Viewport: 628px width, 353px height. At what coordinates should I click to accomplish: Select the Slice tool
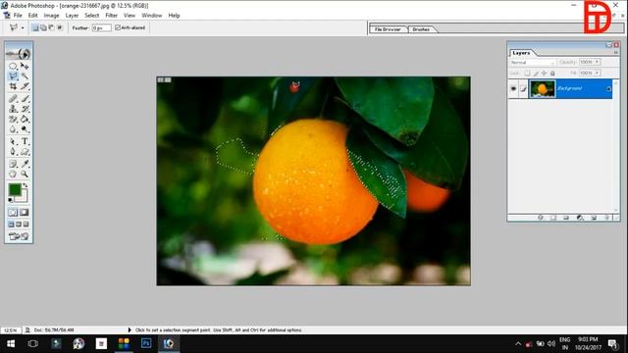coord(25,86)
